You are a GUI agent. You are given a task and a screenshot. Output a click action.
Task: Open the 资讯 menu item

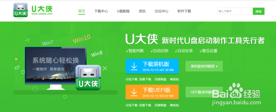(142, 11)
